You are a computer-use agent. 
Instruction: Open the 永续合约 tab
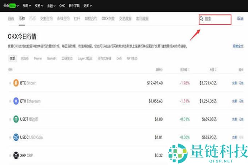(63, 19)
